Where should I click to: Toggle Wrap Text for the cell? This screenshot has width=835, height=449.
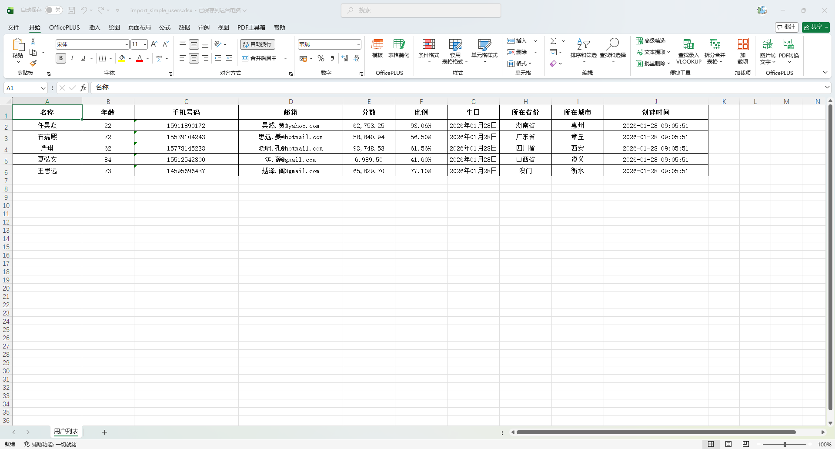[x=257, y=44]
